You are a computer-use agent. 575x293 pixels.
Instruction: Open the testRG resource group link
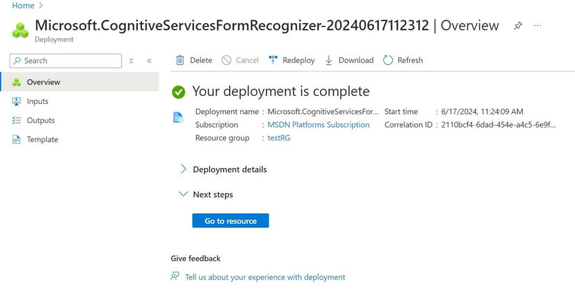pyautogui.click(x=279, y=138)
